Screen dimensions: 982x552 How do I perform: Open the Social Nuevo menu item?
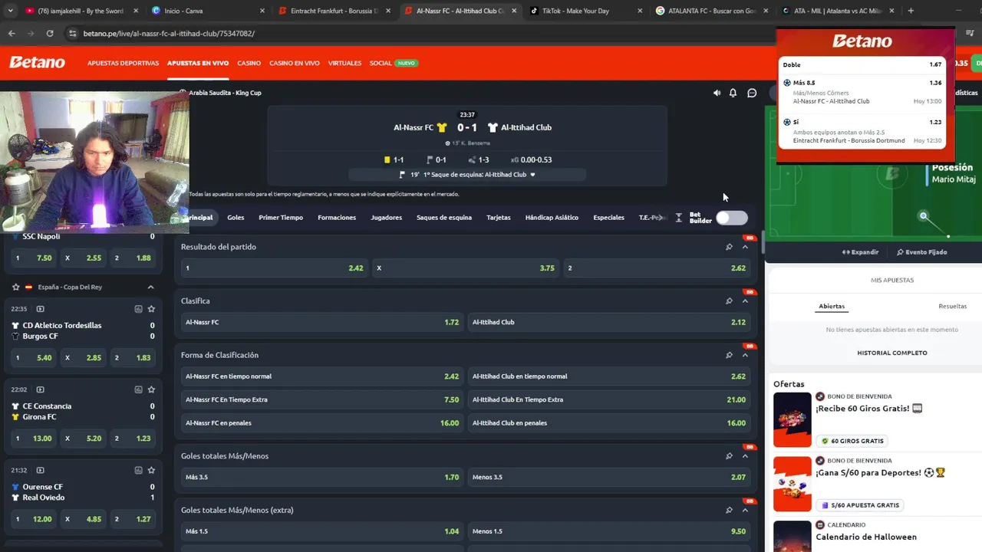(x=394, y=63)
